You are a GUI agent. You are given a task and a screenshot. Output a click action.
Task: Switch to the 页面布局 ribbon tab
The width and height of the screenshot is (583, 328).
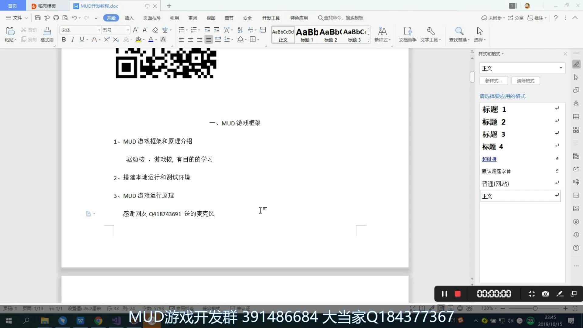click(x=152, y=18)
